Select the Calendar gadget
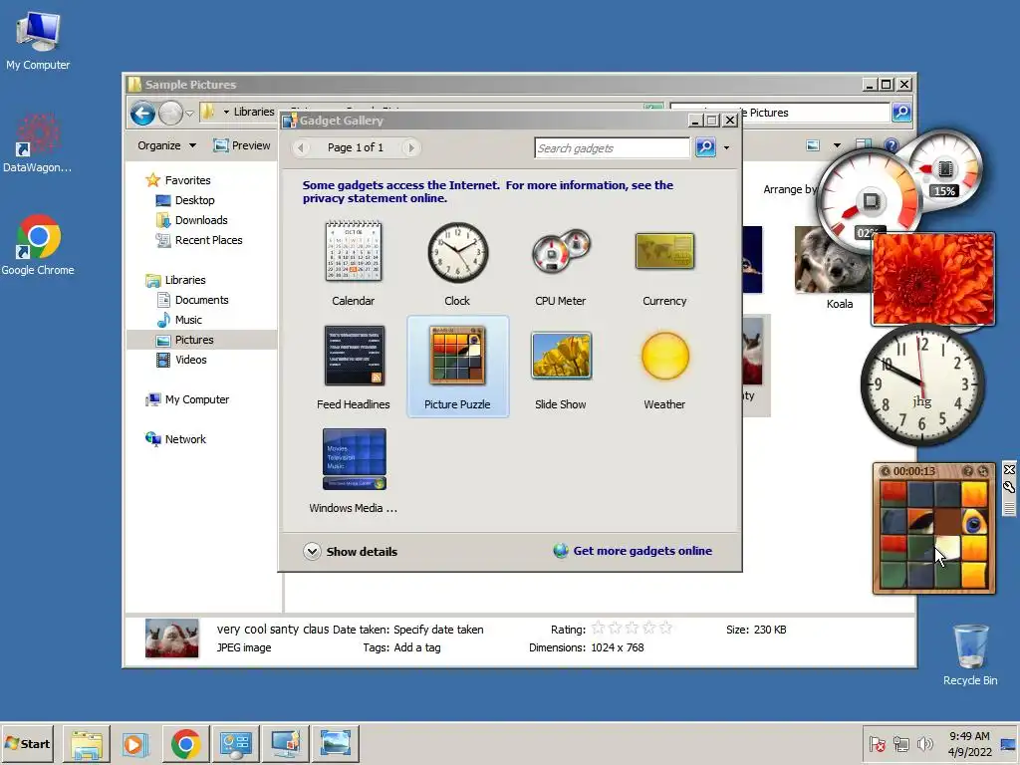This screenshot has width=1020, height=765. click(354, 263)
